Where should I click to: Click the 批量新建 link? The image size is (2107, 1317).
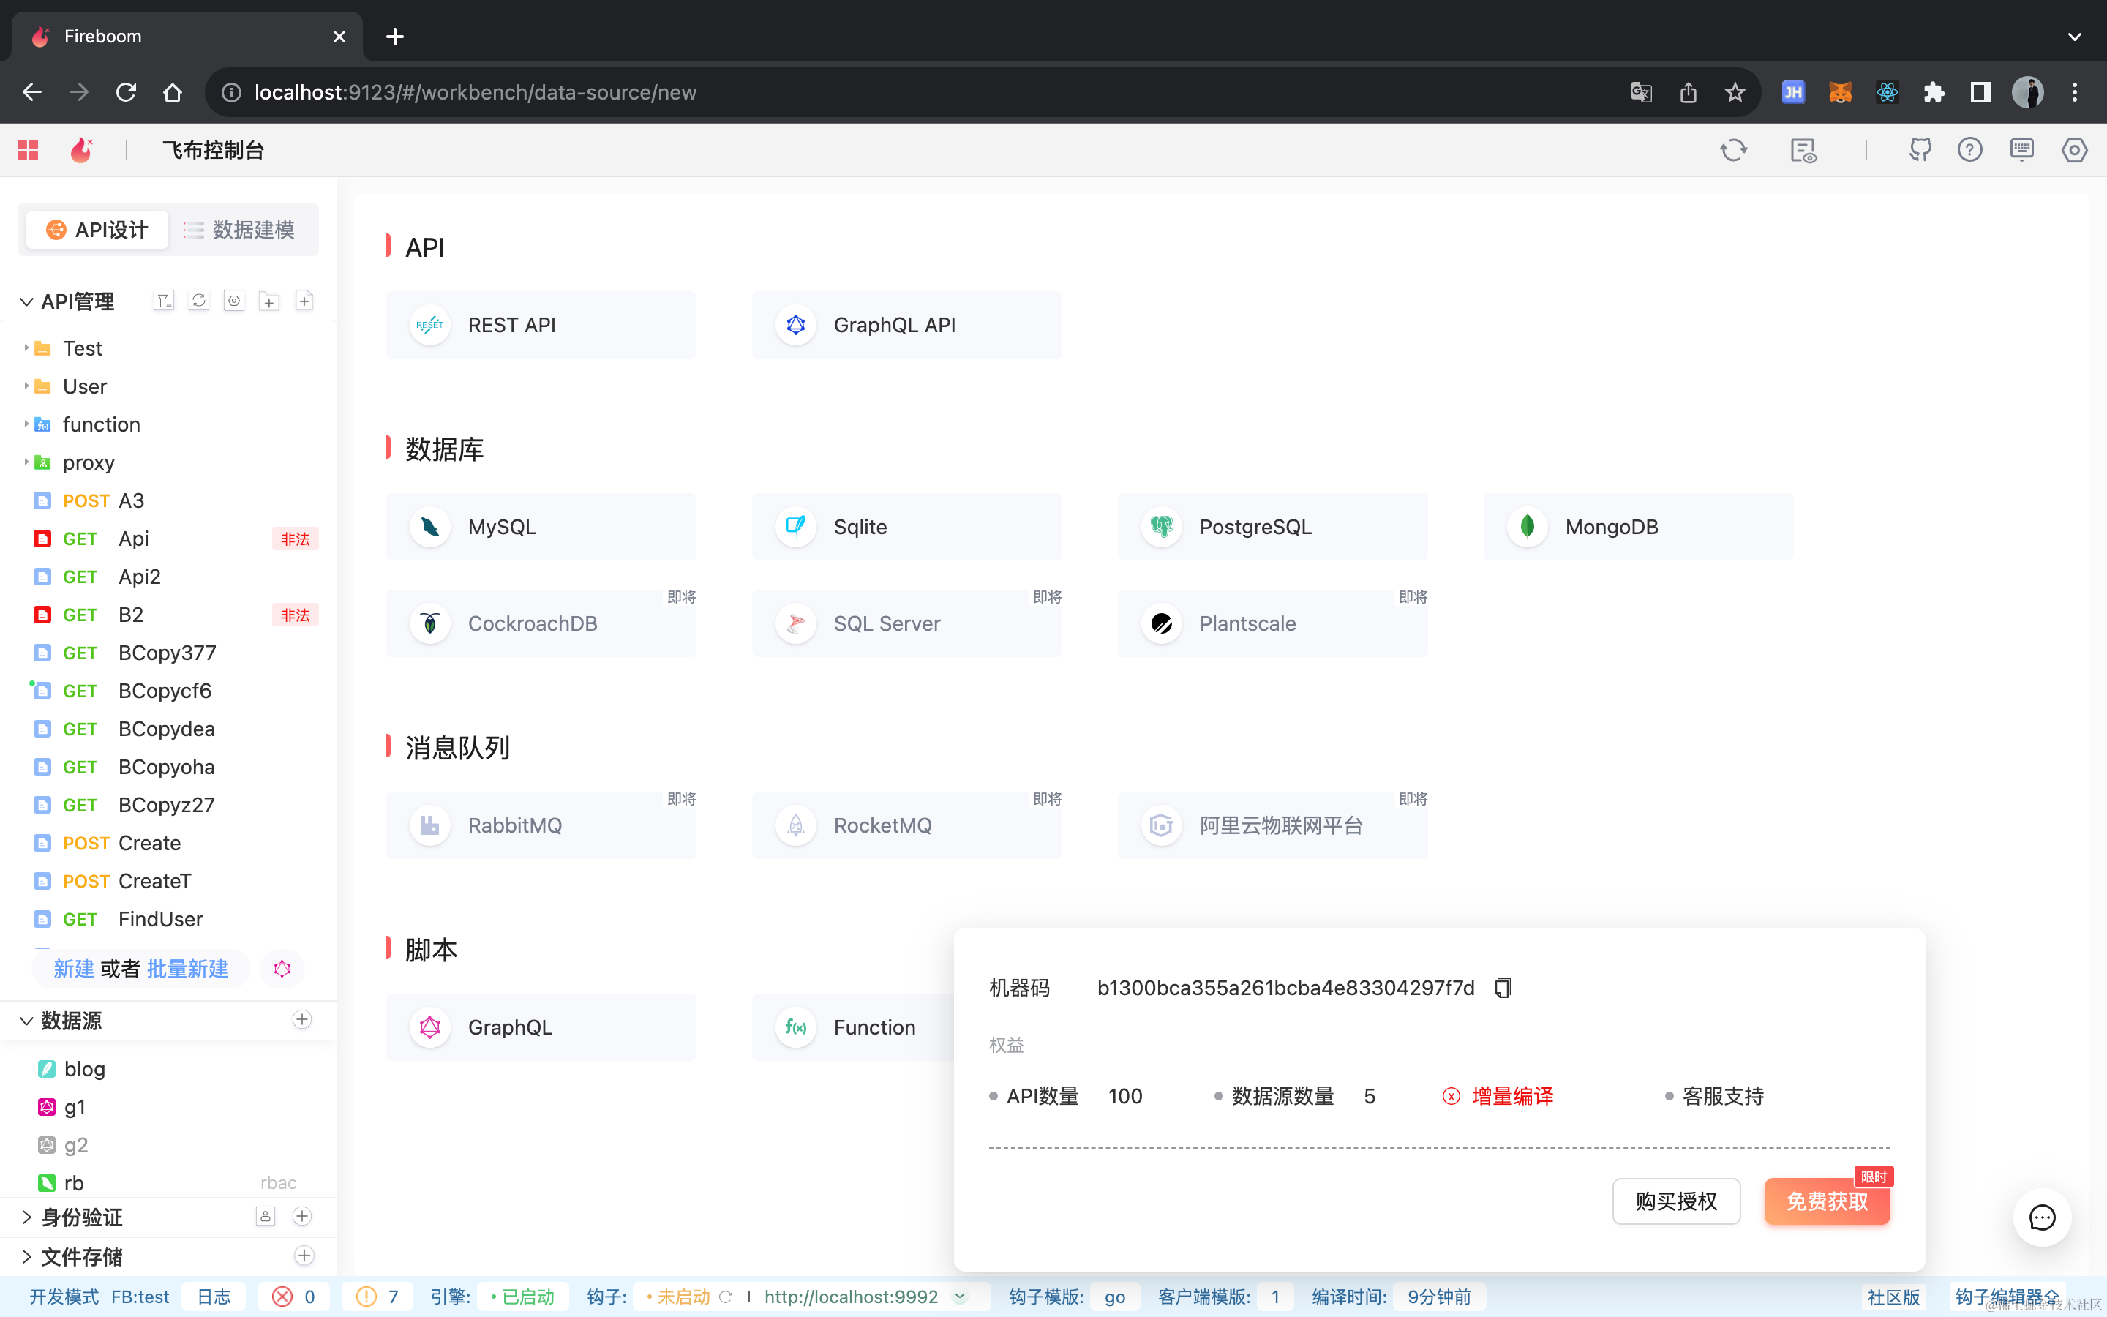189,969
